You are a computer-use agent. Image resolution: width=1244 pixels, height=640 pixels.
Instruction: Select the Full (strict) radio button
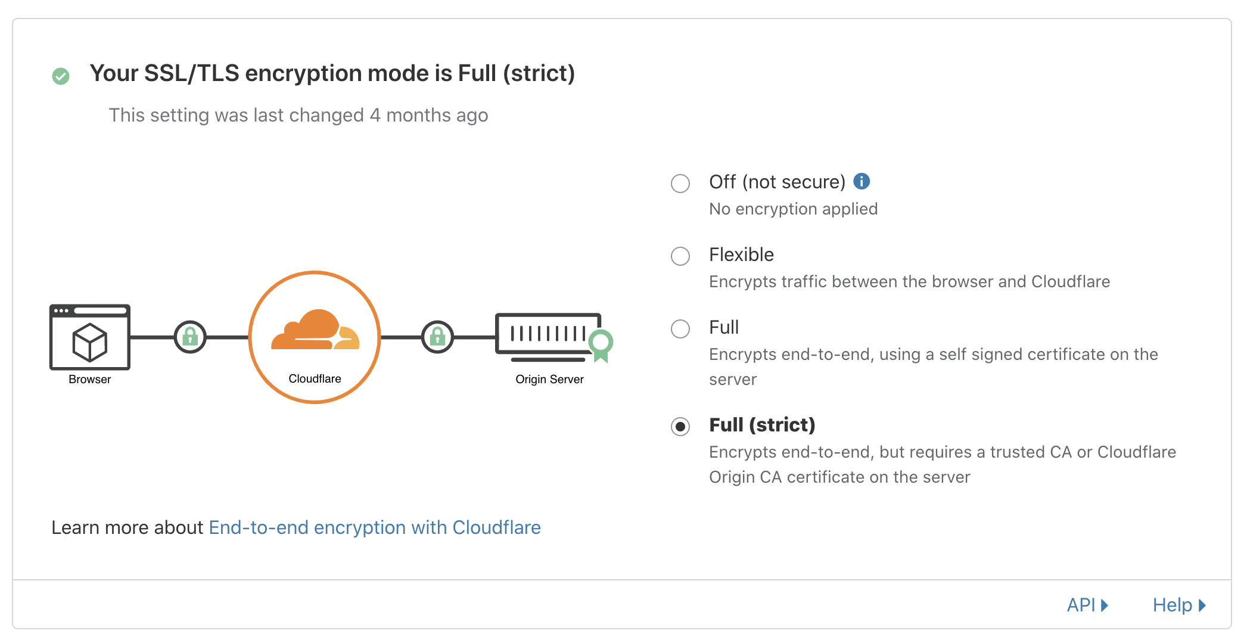680,427
